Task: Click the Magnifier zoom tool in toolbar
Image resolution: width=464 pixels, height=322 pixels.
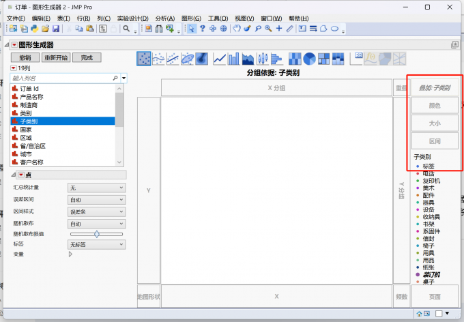Action: [269, 29]
